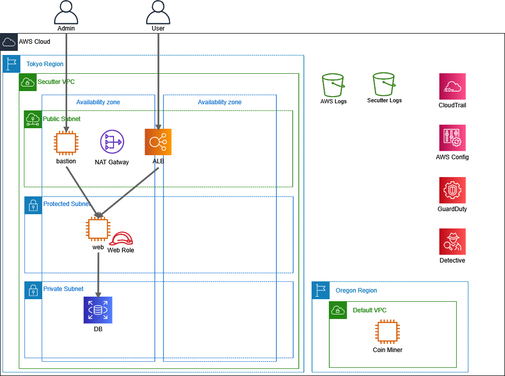Click the Admin user icon
Screen dimensions: 505x376
coord(66,12)
